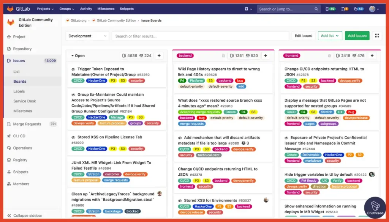Click Search or filter results field
Screen dimensions: 389x222
pos(200,36)
